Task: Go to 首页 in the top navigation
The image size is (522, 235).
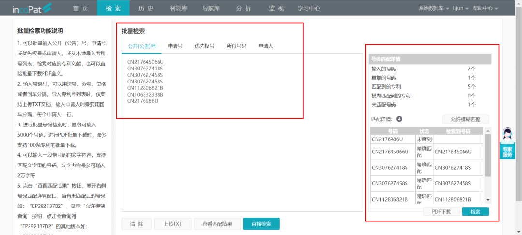Action: [x=81, y=8]
